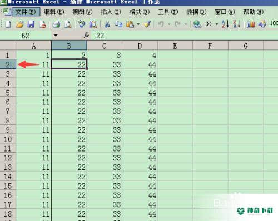Expand the AutoSum functions dropdown arrow
This screenshot has width=278, height=221.
[217, 24]
